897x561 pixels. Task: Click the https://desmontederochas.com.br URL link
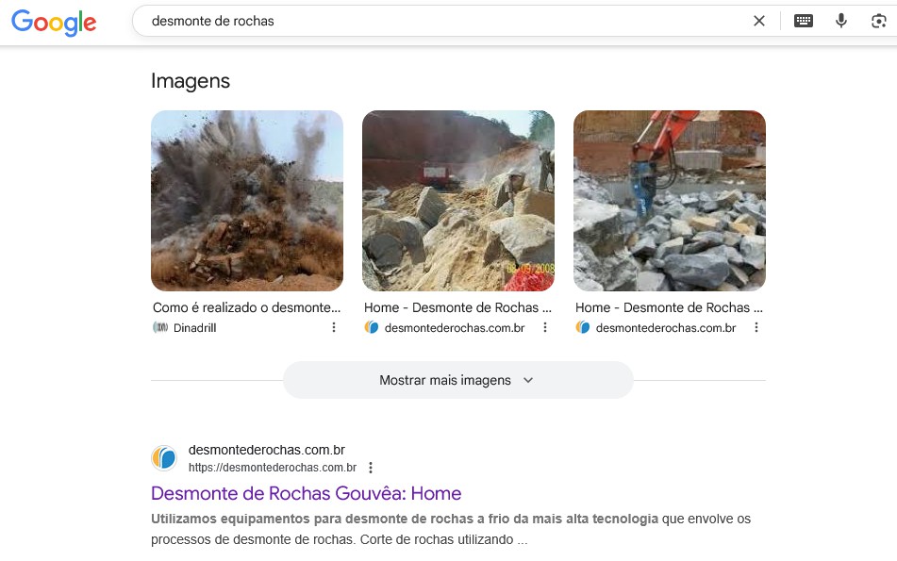tap(273, 467)
